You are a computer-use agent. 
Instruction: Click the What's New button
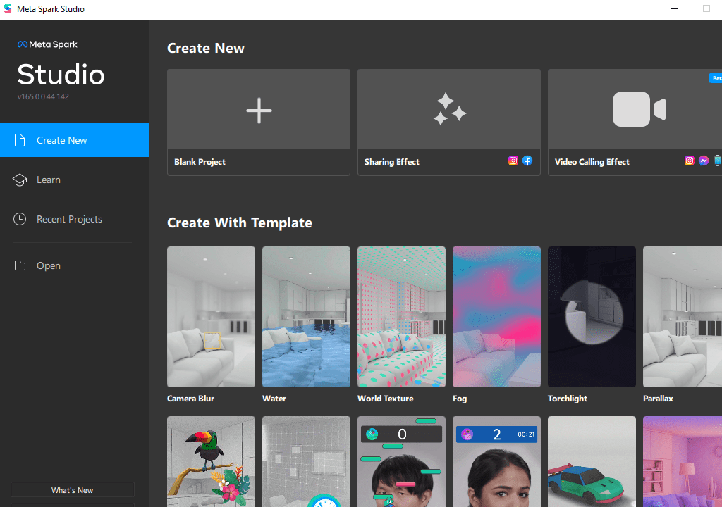click(72, 489)
